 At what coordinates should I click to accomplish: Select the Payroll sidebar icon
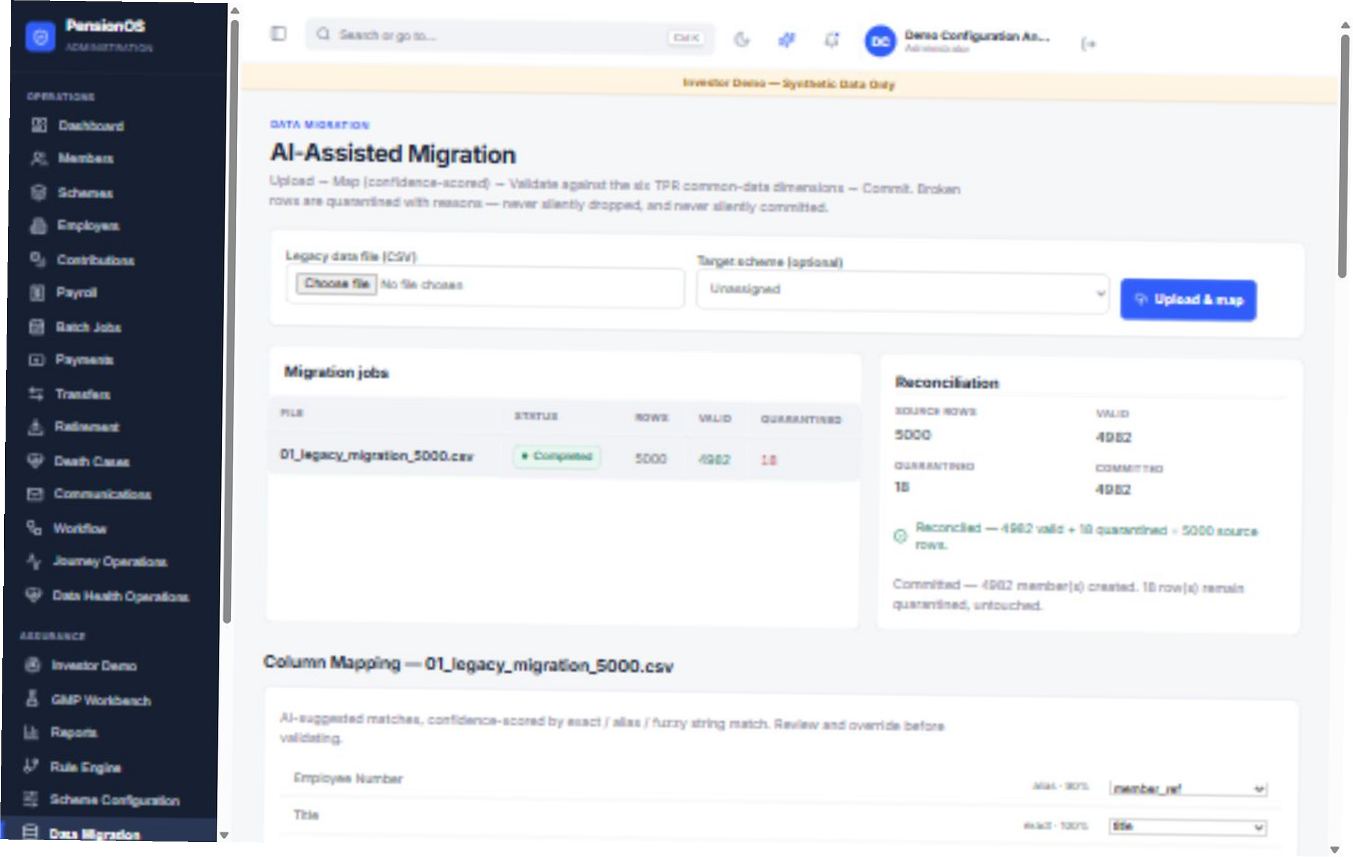pyautogui.click(x=37, y=293)
